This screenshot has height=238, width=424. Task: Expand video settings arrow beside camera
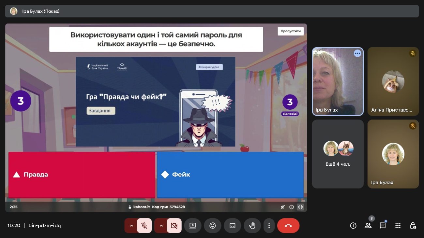(x=161, y=226)
